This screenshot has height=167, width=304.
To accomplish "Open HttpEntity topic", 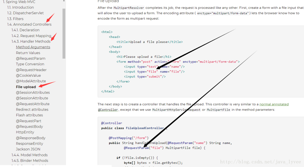I will coord(25,132).
